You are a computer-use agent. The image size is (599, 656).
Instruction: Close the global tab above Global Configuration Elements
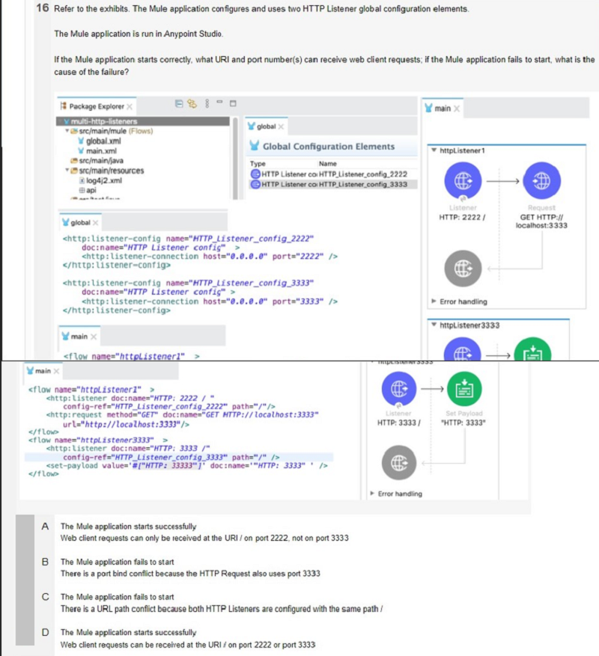[x=281, y=126]
